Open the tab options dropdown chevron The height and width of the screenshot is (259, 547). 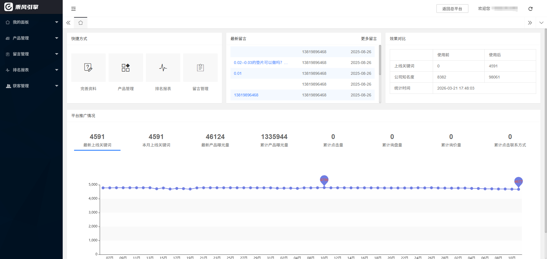click(541, 23)
